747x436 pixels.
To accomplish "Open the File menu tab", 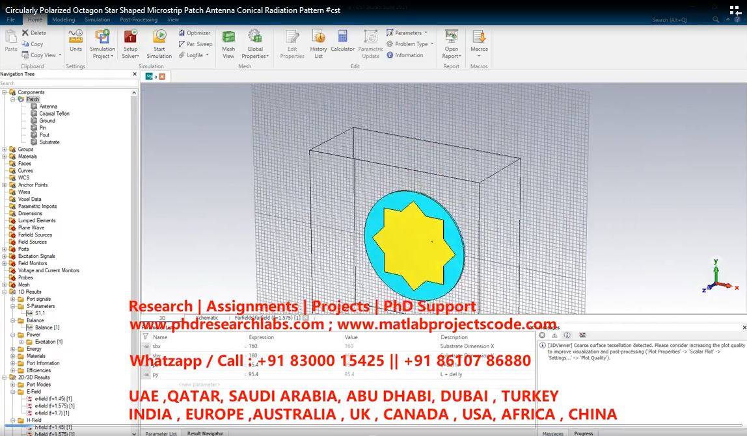I will [11, 19].
